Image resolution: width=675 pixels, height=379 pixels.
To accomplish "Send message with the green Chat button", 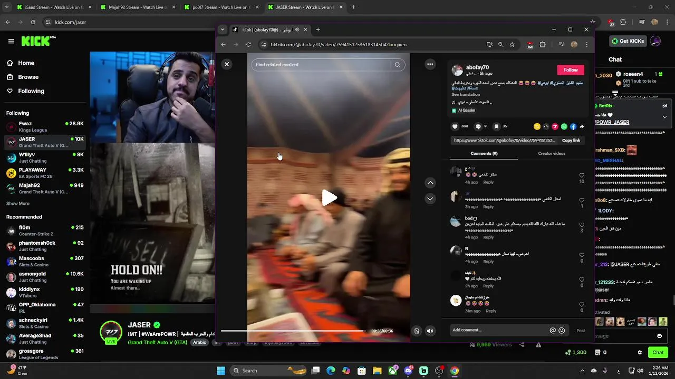I will click(658, 352).
